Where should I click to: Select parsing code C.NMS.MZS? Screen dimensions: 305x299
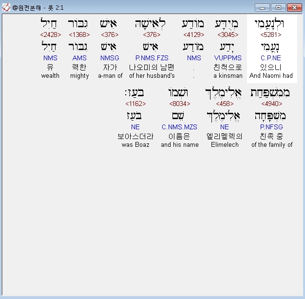click(179, 127)
